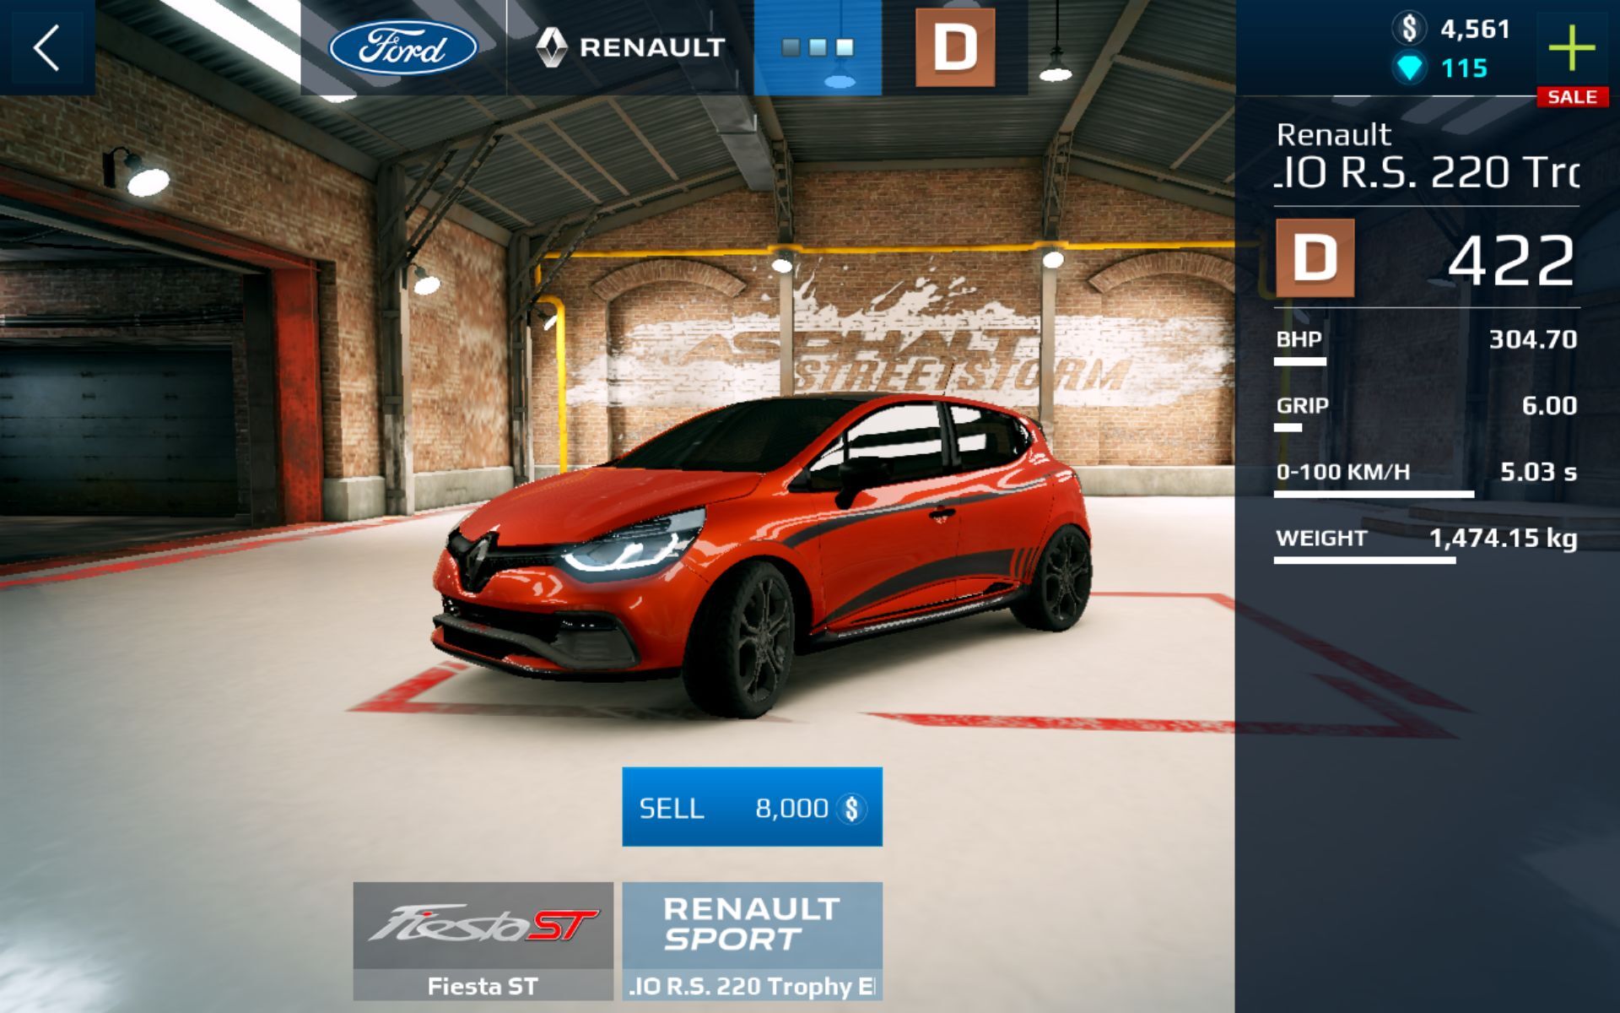Select the Fiesta ST car thumbnail
Viewport: 1620px width, 1013px height.
coord(483,940)
